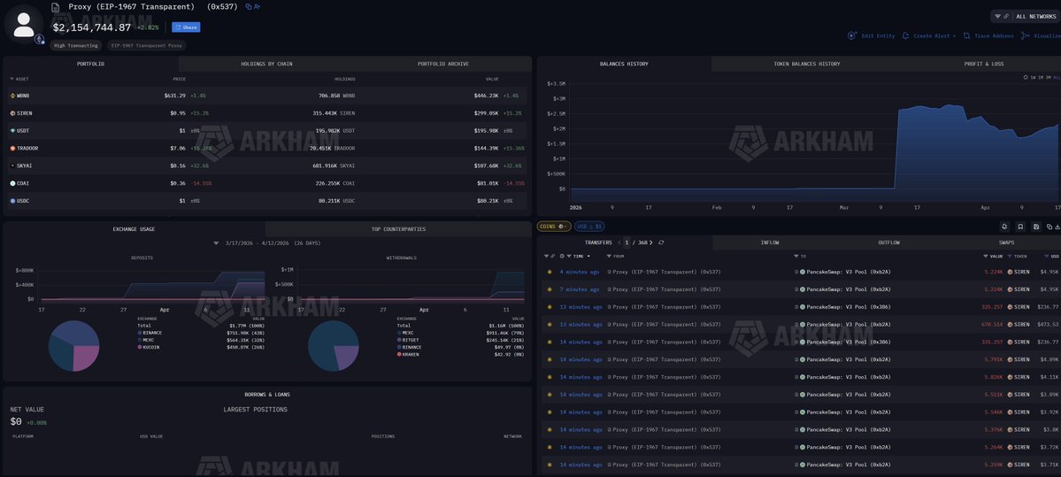The height and width of the screenshot is (477, 1061).
Task: Copy the proxy address next to (0x537)
Action: coord(249,7)
